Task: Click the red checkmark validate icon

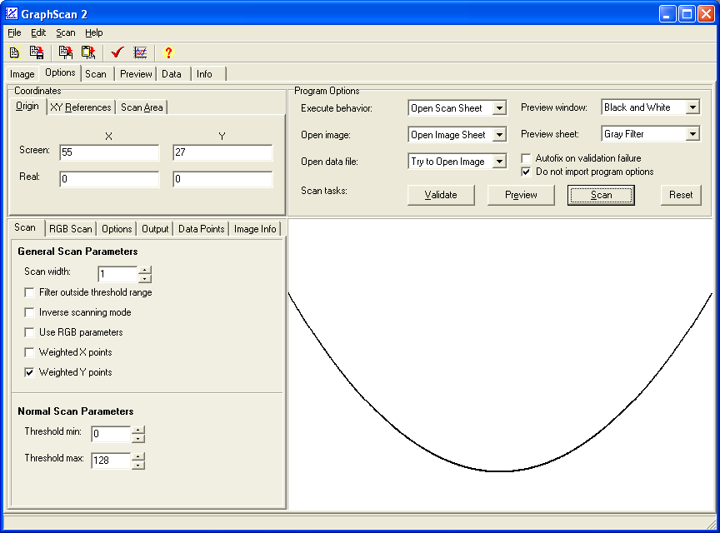Action: pyautogui.click(x=117, y=52)
